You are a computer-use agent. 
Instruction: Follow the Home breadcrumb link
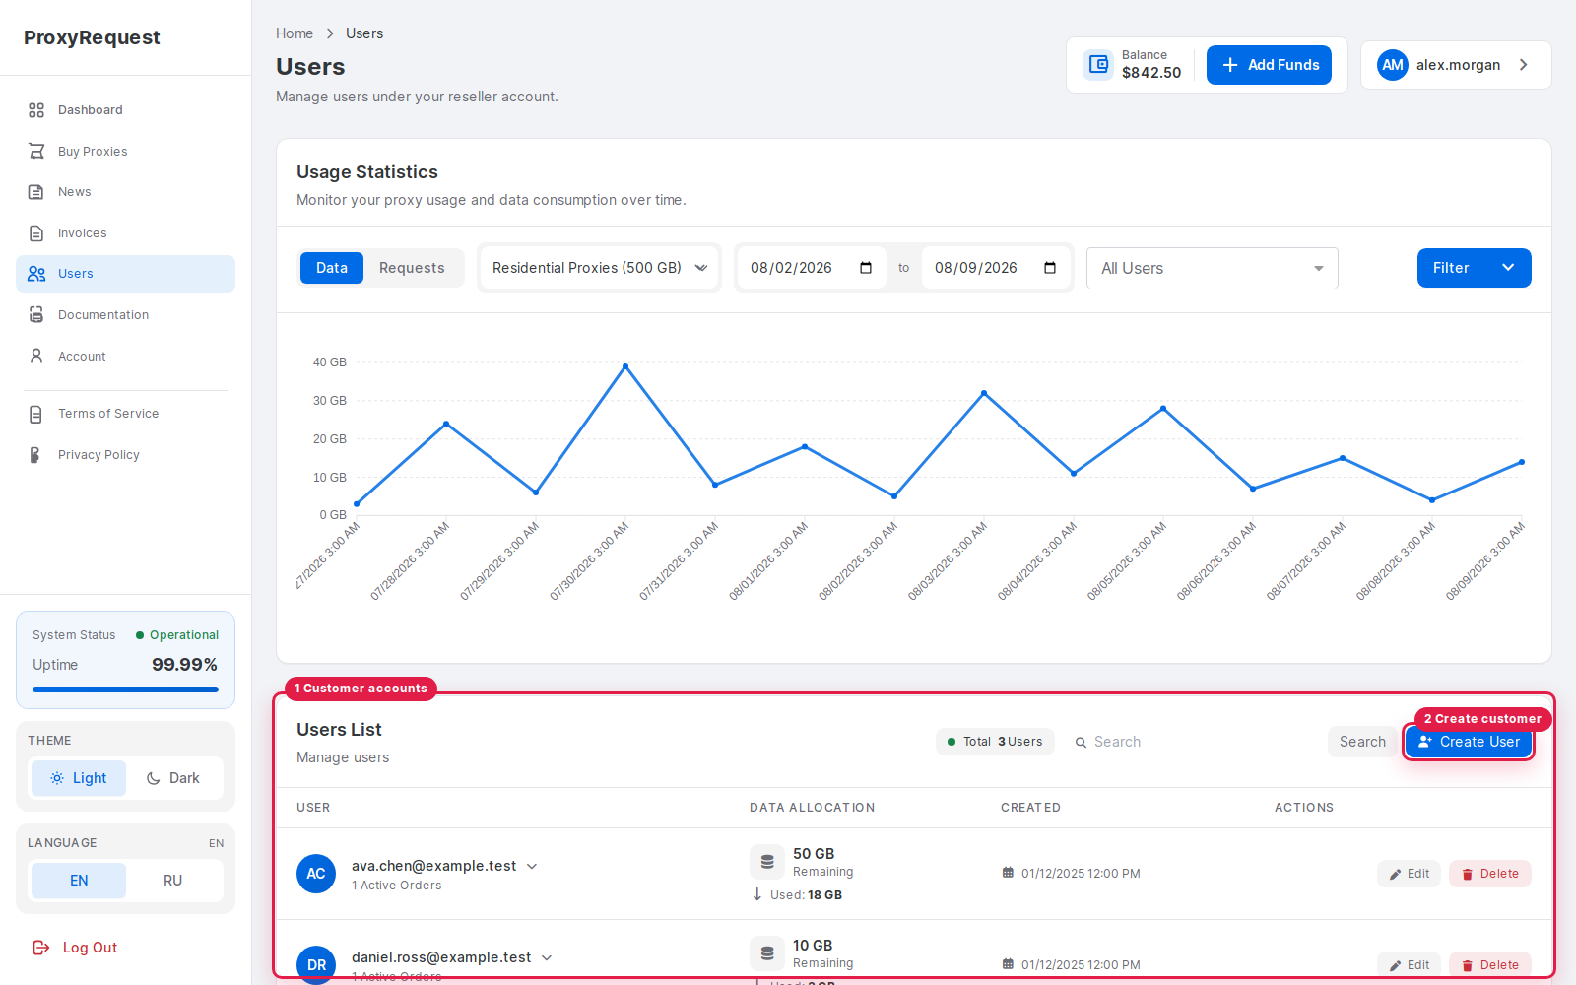click(295, 33)
